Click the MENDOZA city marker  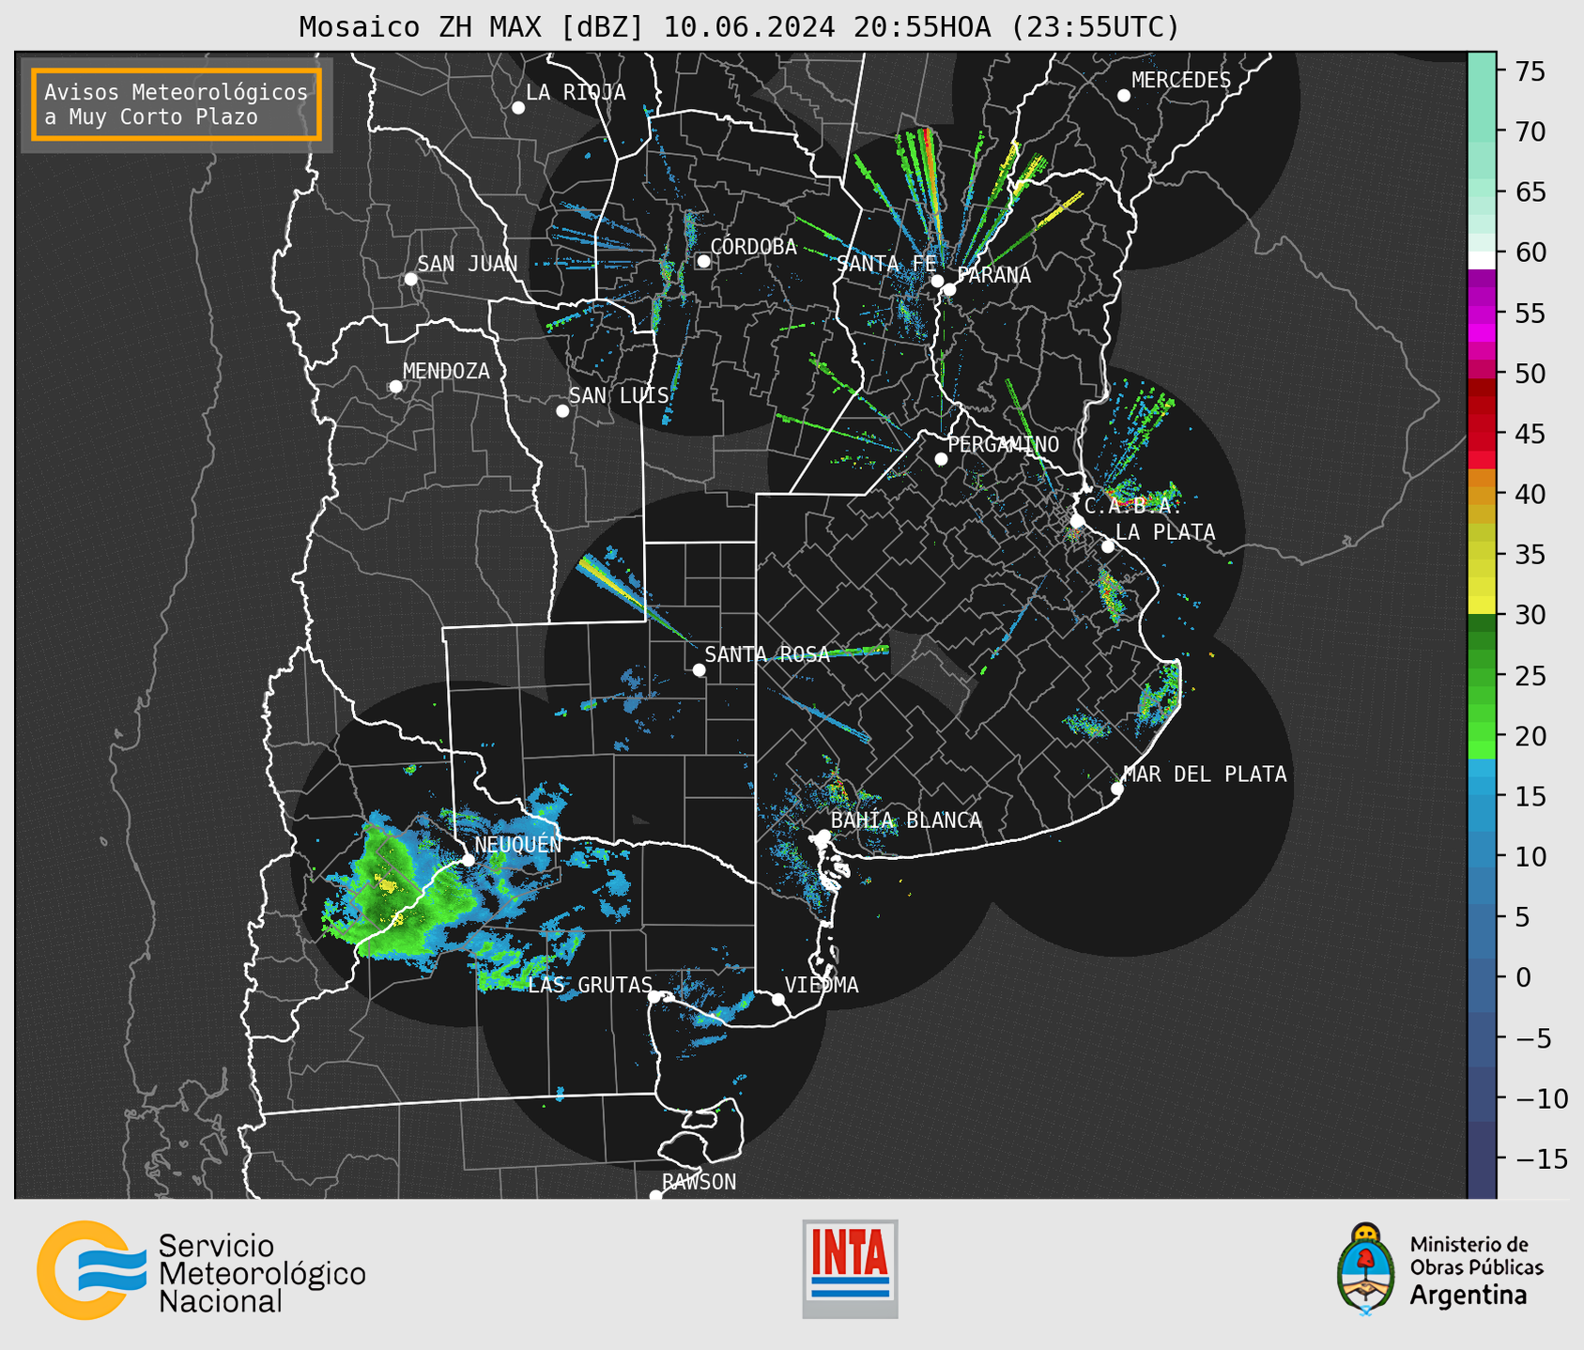(396, 387)
